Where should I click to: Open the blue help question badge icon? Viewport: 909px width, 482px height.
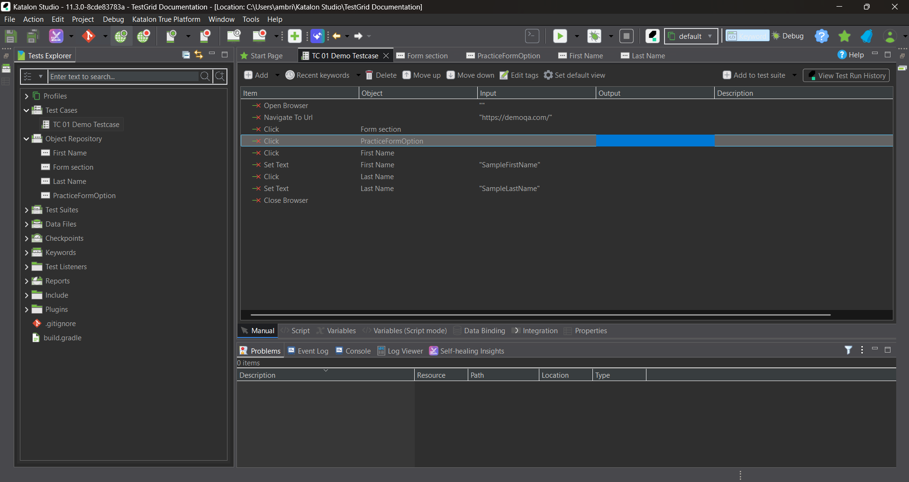pyautogui.click(x=822, y=36)
